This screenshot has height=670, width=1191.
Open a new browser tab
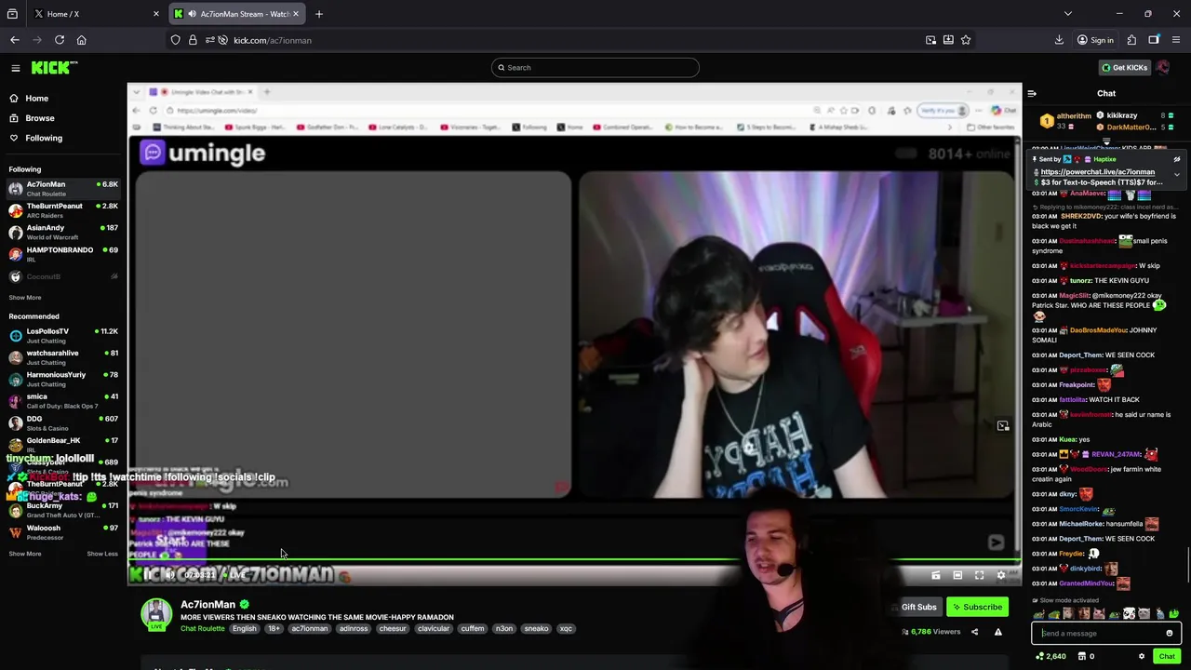coord(318,14)
